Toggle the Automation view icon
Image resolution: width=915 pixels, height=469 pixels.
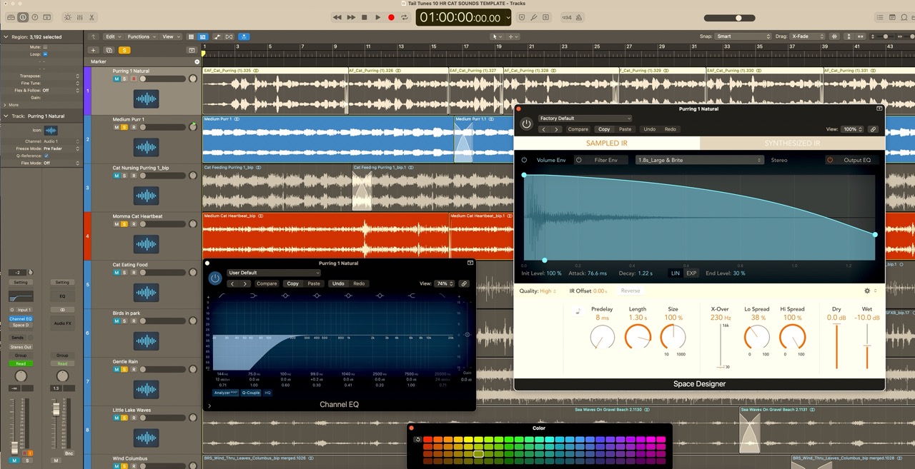217,36
